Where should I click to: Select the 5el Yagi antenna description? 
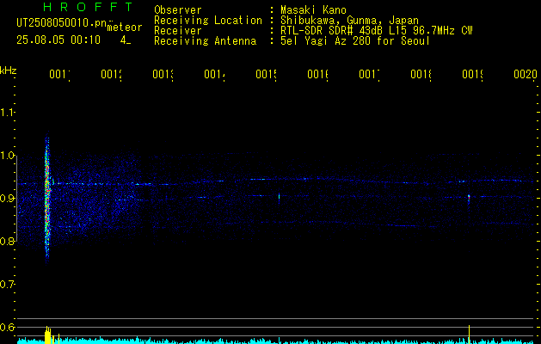click(355, 41)
